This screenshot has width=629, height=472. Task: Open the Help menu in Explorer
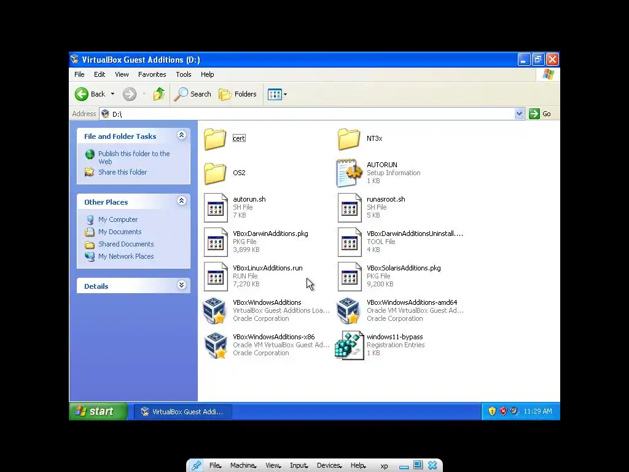tap(208, 74)
